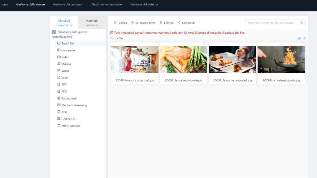Switch to list view icon
This screenshot has width=317, height=178.
point(304,38)
